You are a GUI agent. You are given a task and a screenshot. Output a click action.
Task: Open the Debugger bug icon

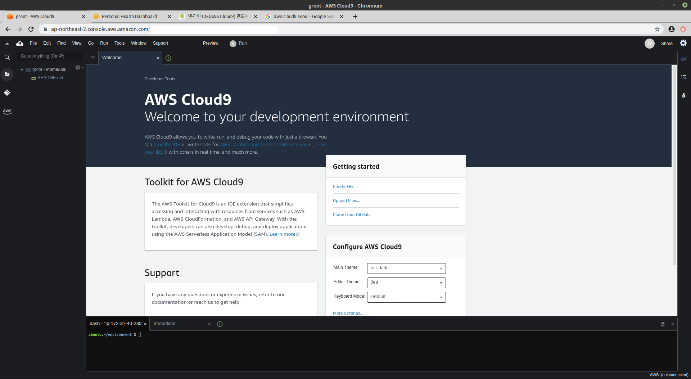tap(683, 95)
